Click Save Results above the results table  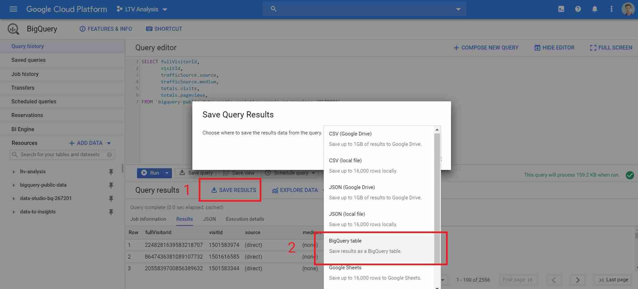coord(234,190)
